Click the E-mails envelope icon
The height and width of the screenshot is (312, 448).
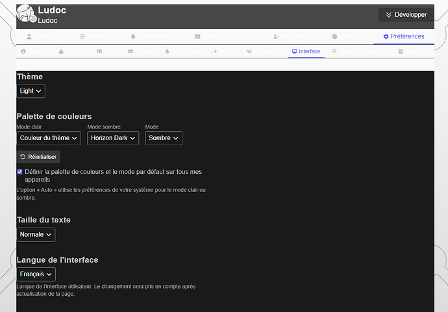click(x=131, y=51)
